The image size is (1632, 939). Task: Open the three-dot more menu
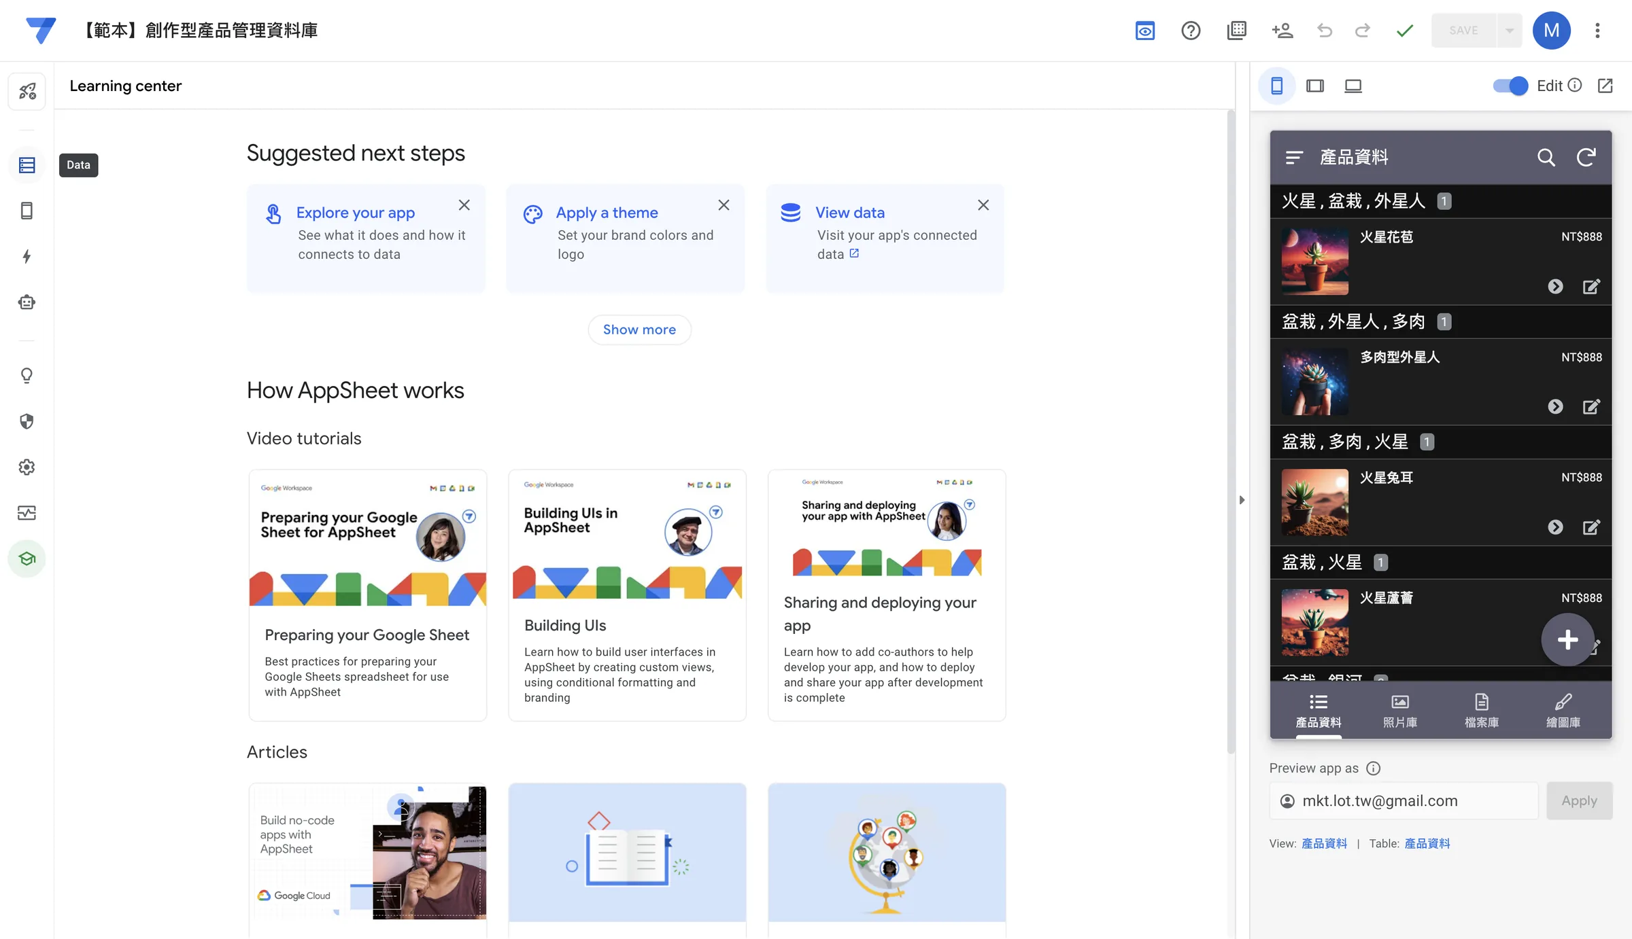[1597, 31]
